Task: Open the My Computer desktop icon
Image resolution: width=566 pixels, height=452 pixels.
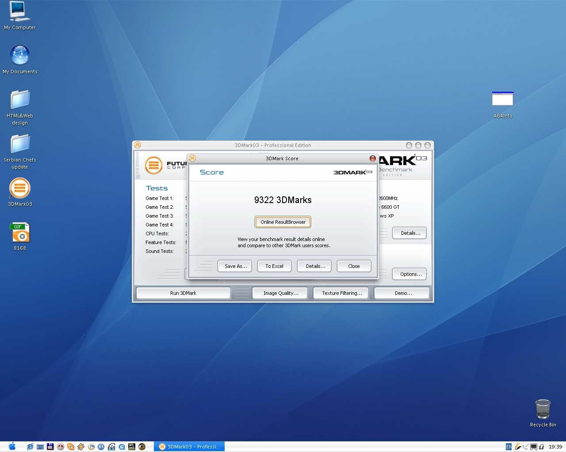Action: (x=20, y=15)
